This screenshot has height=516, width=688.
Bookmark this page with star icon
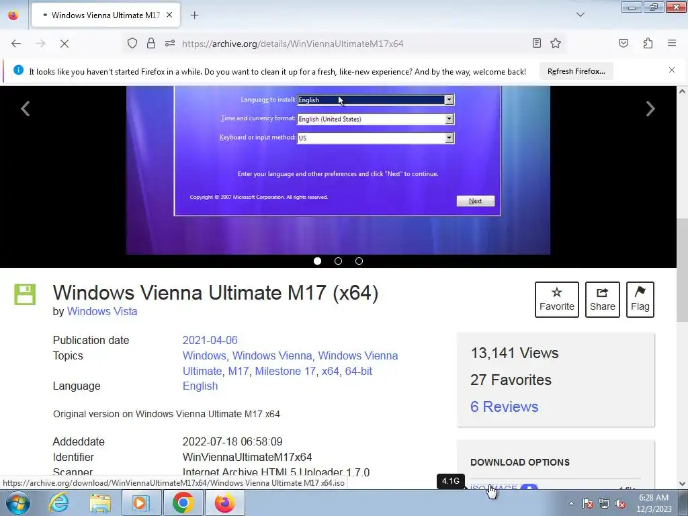(x=556, y=43)
